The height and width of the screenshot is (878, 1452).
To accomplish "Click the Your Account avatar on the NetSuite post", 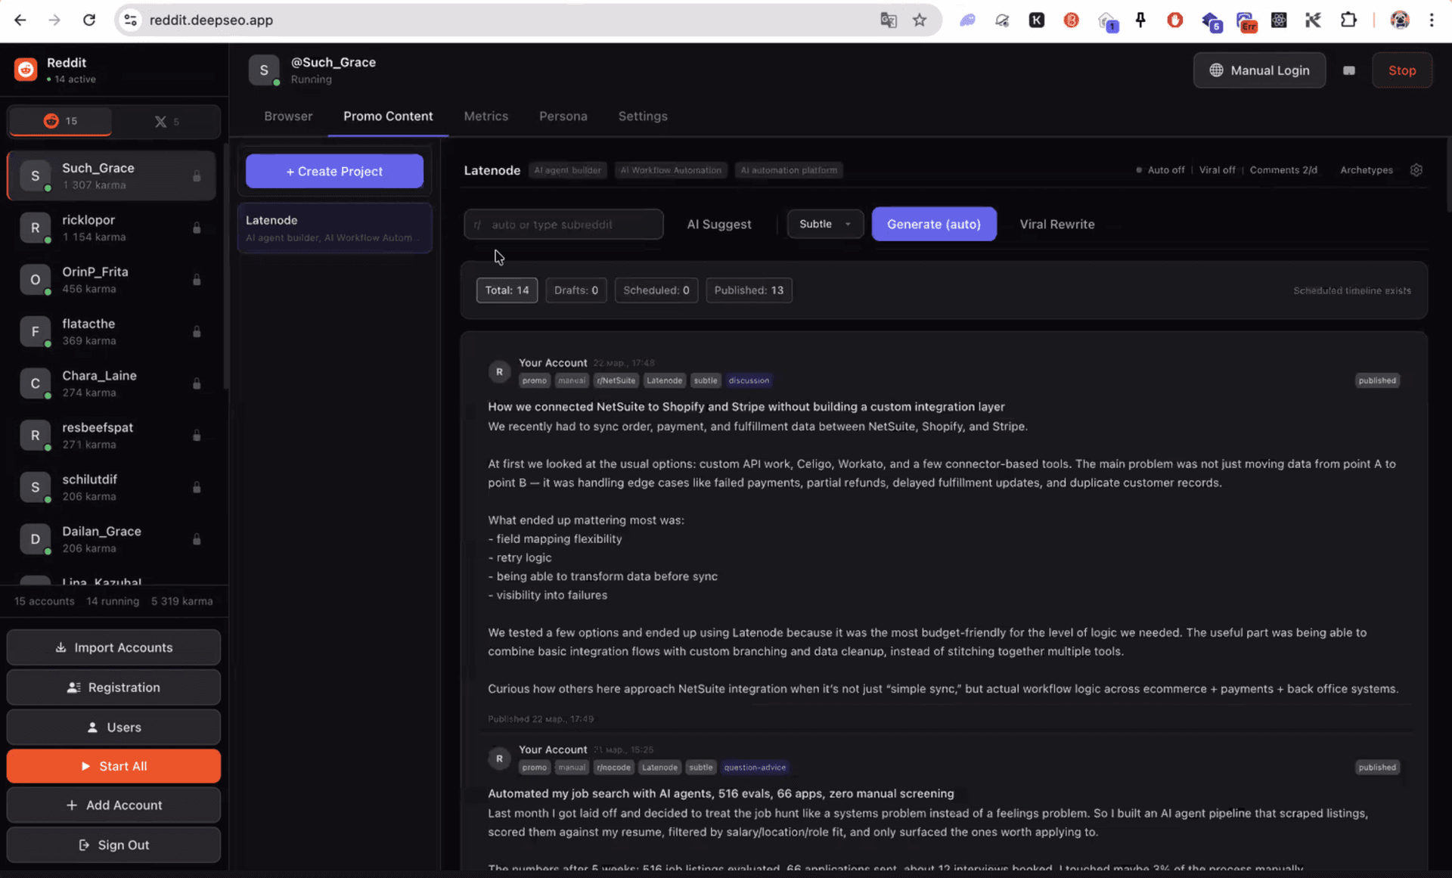I will [499, 371].
